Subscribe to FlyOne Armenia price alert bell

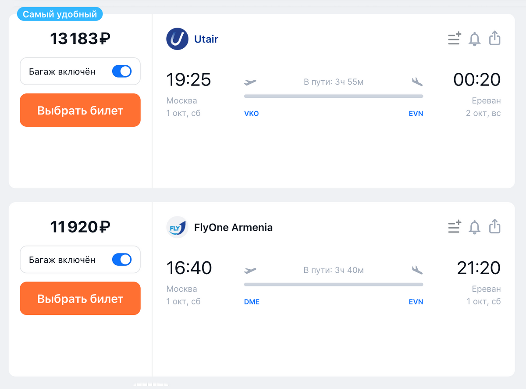pos(475,227)
